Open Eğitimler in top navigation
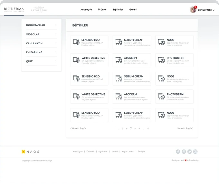219x184 pixels. point(118,9)
